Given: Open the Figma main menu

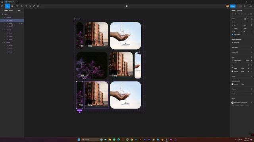Looking at the screenshot, I should pos(2,6).
